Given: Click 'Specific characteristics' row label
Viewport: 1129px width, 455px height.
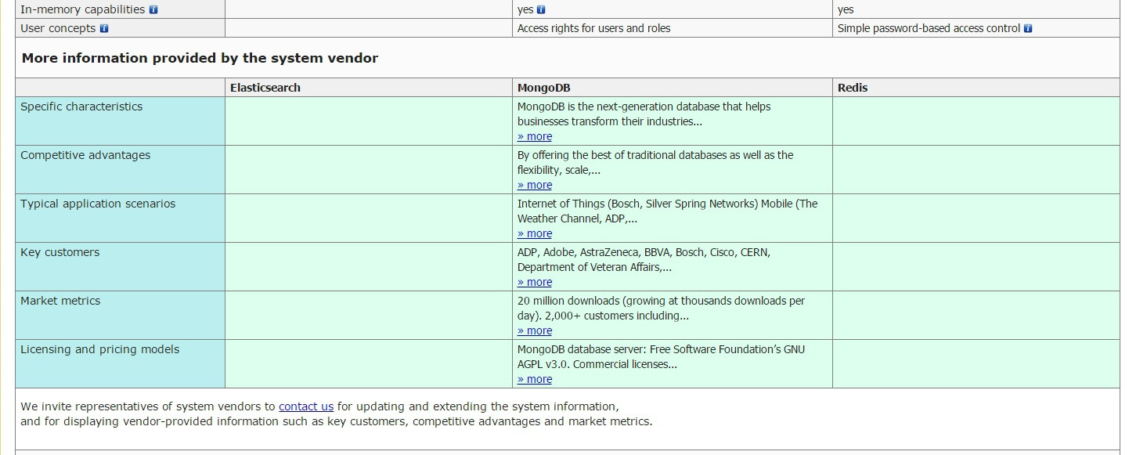Looking at the screenshot, I should (81, 107).
